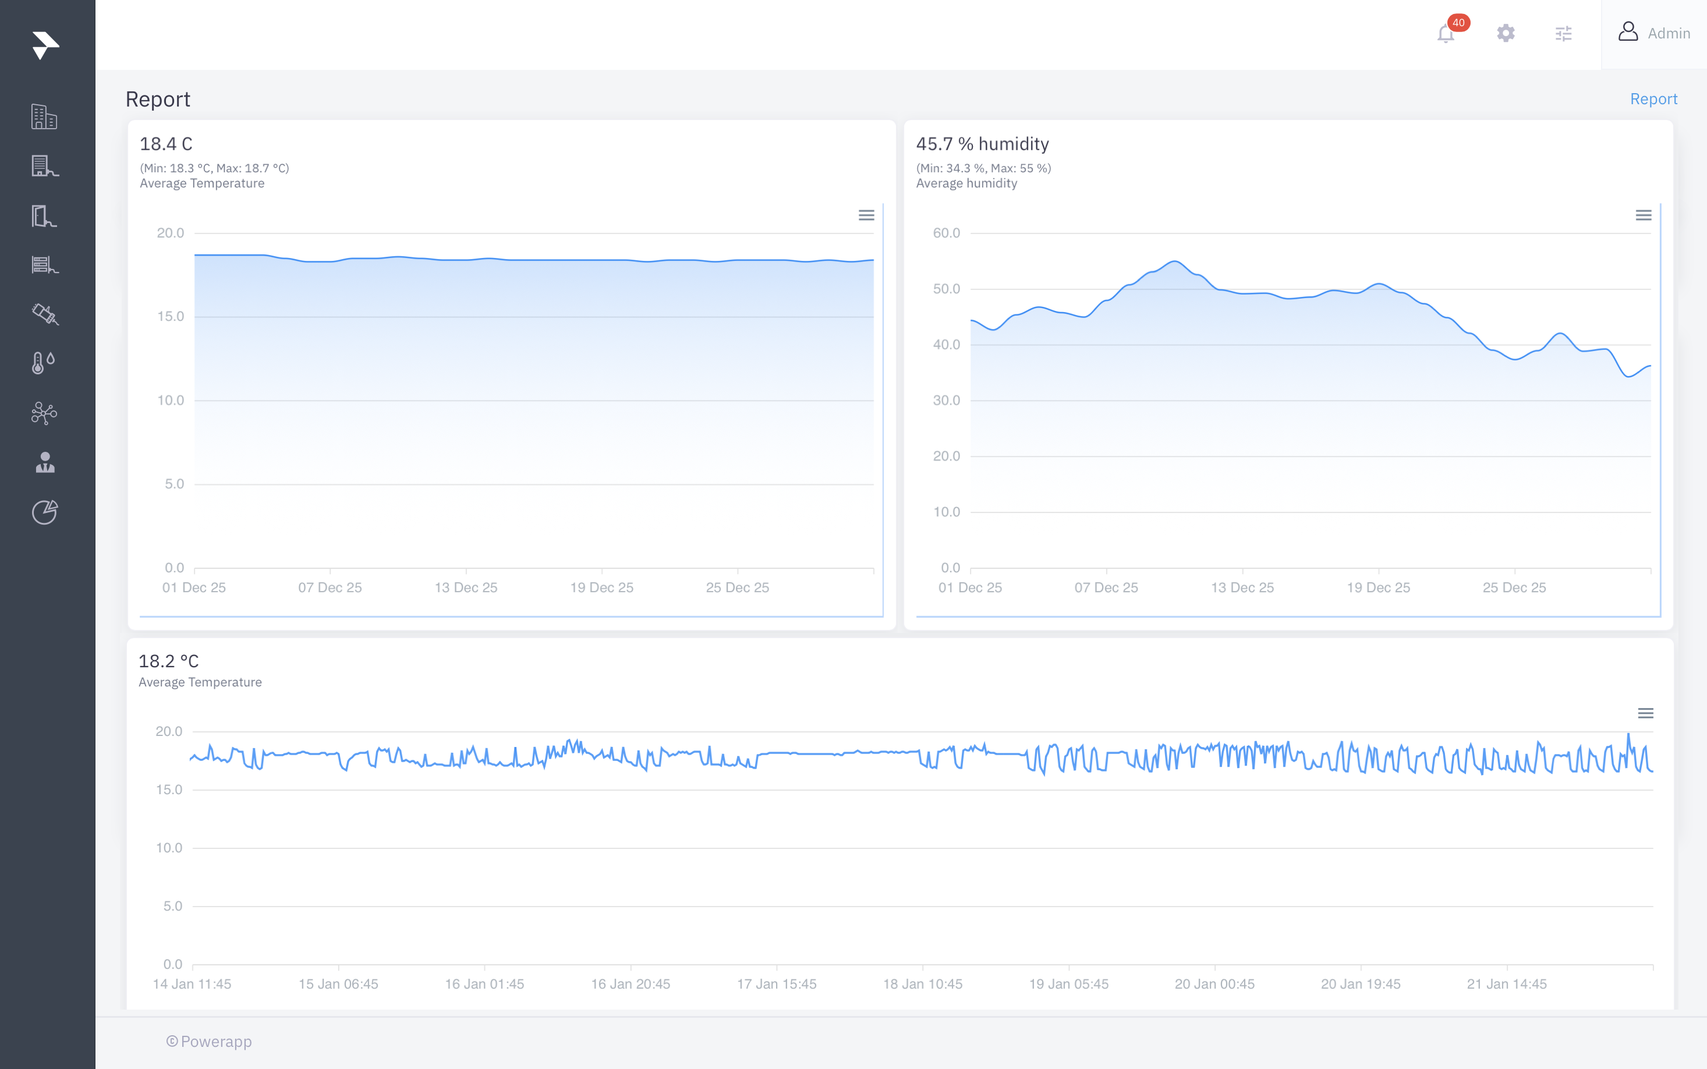Click the network nodes sidebar icon
The width and height of the screenshot is (1707, 1069).
pyautogui.click(x=44, y=413)
